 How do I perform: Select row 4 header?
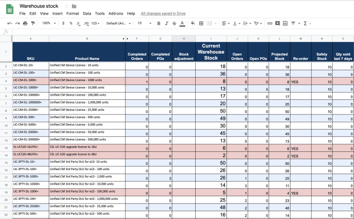pos(6,81)
